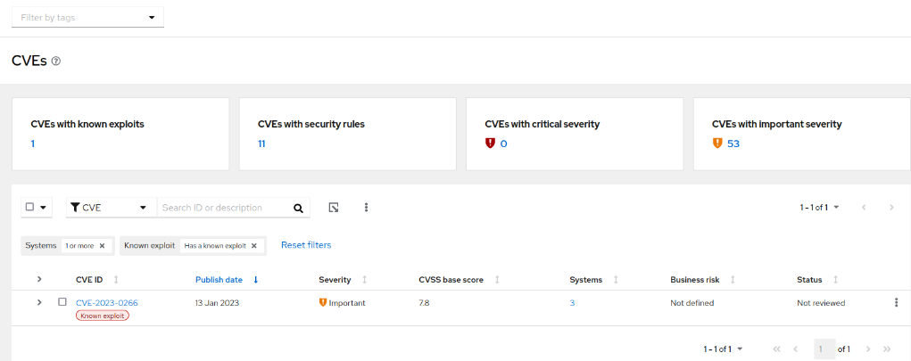Viewport: 911px width, 361px height.
Task: Click the bottom page number input
Action: tap(824, 349)
